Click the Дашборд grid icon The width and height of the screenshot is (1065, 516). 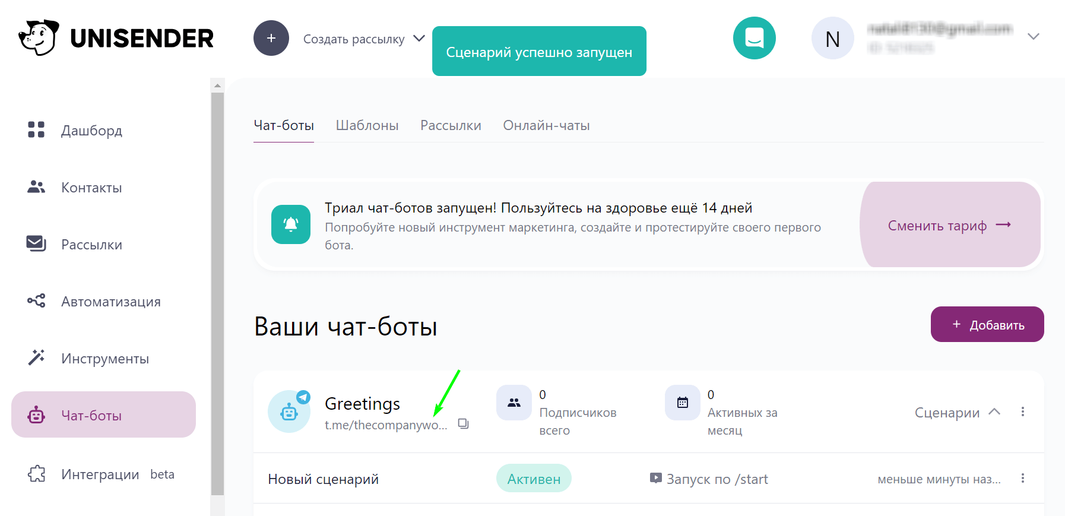pyautogui.click(x=36, y=129)
